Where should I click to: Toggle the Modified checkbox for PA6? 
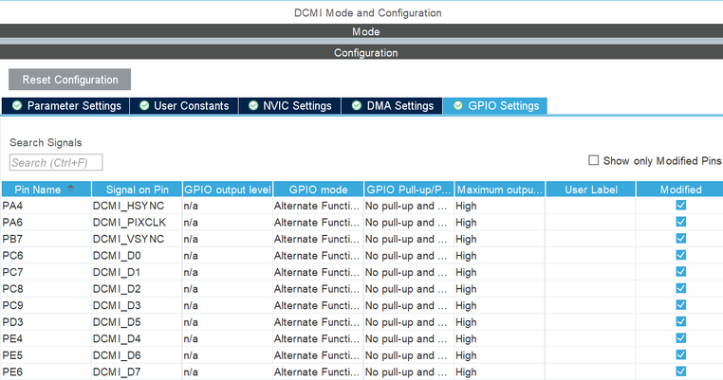pos(680,222)
